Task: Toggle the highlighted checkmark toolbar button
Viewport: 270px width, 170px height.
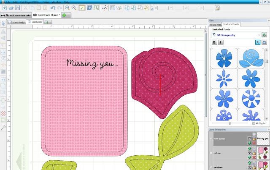Action: 82,8
